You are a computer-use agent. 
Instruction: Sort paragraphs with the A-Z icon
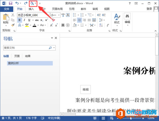(101, 25)
